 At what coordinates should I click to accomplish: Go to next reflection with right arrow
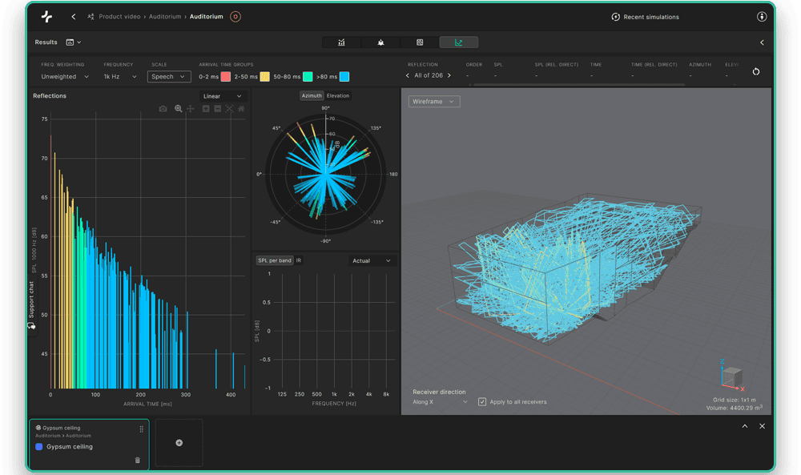449,75
